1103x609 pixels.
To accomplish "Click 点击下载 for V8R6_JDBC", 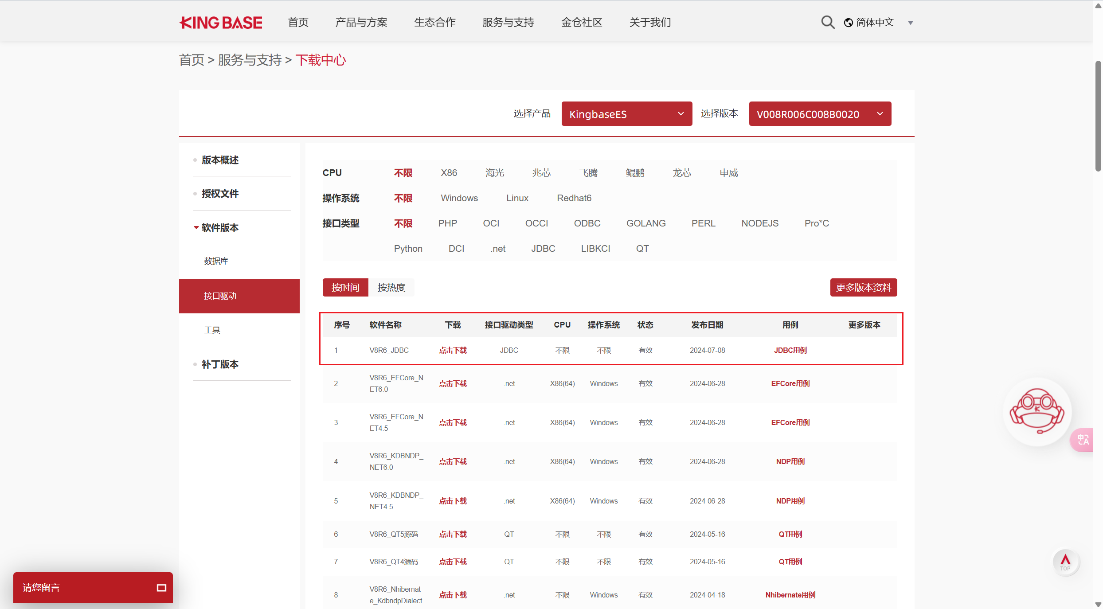I will [453, 350].
